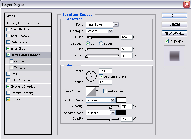The height and width of the screenshot is (140, 191).
Task: Click the OK button
Action: pyautogui.click(x=174, y=16)
